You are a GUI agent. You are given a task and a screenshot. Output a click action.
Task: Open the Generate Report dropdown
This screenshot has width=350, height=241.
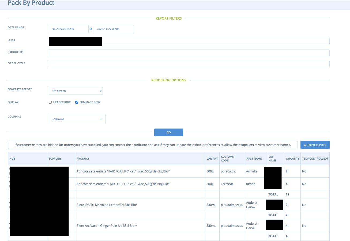pyautogui.click(x=76, y=91)
